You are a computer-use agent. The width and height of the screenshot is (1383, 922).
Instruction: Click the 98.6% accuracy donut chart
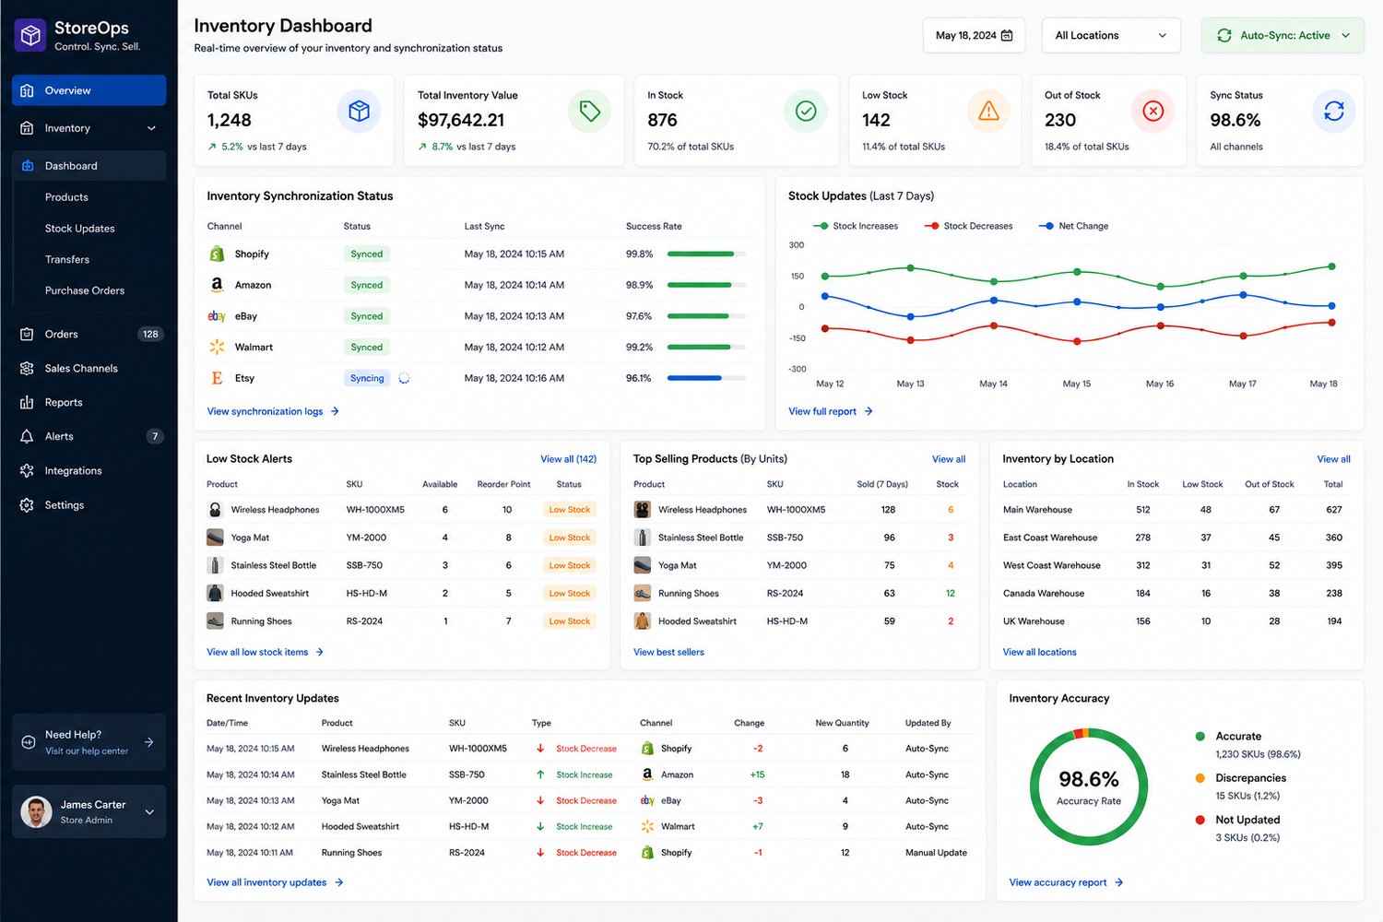(1089, 786)
